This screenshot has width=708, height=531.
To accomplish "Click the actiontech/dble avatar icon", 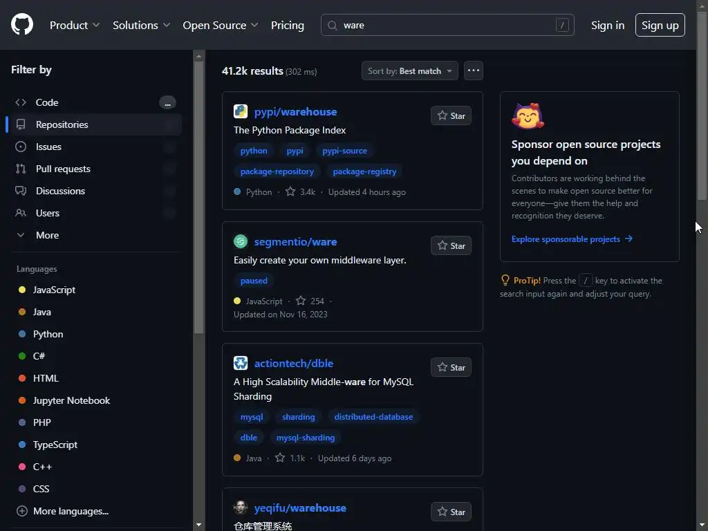I will (241, 363).
